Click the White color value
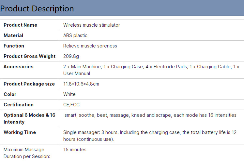This screenshot has width=244, height=161. [69, 94]
